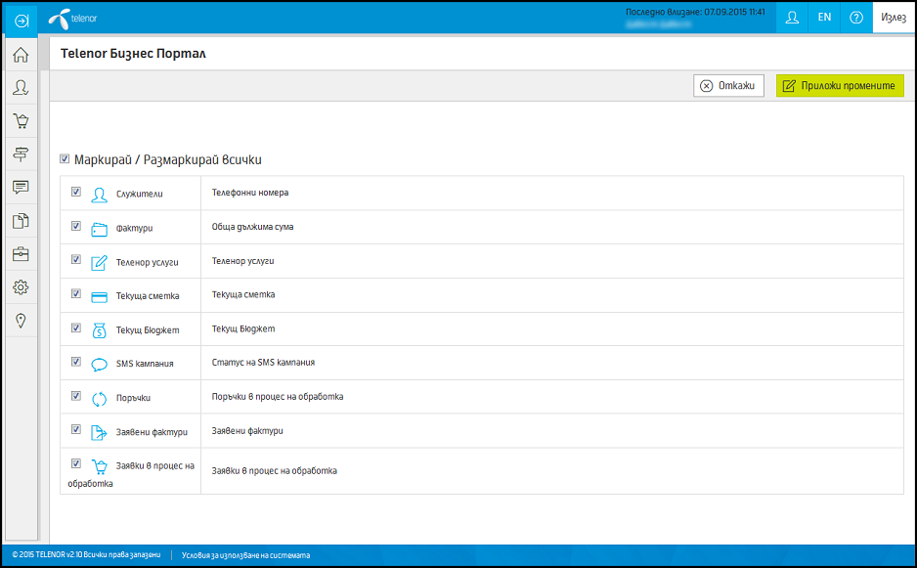
Task: Click the Заявки в процес cart icon
Action: click(x=100, y=466)
